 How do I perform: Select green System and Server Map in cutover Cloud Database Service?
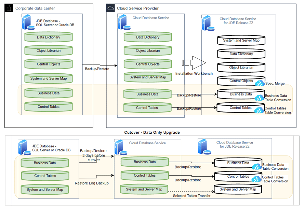[x=144, y=189]
